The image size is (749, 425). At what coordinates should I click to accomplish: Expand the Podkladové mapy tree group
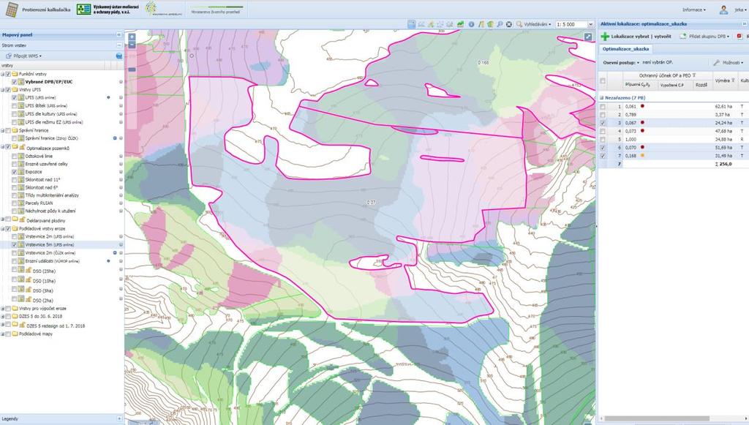pyautogui.click(x=2, y=334)
